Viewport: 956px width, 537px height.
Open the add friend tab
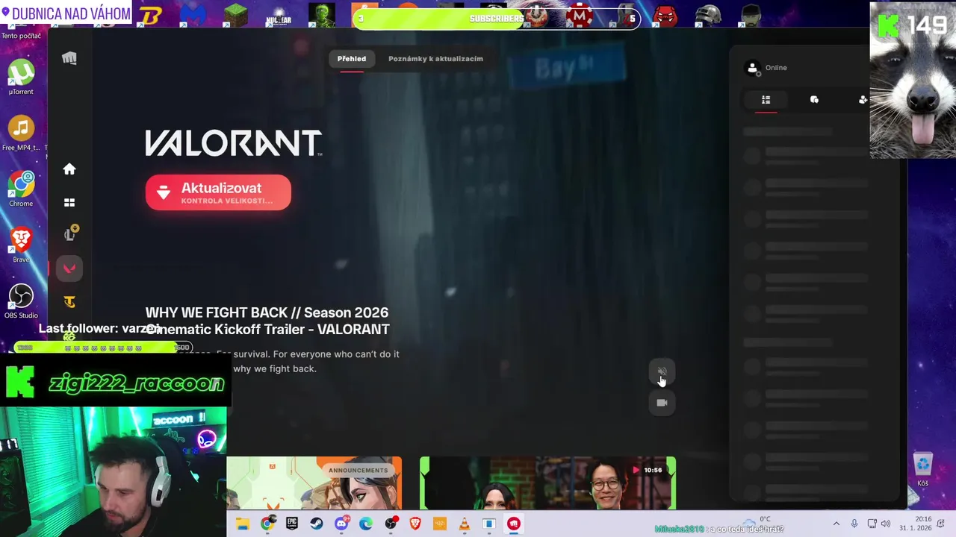[x=863, y=100]
